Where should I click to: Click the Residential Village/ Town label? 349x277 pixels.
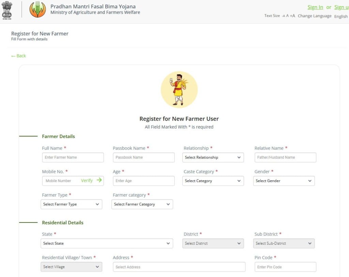pos(67,258)
